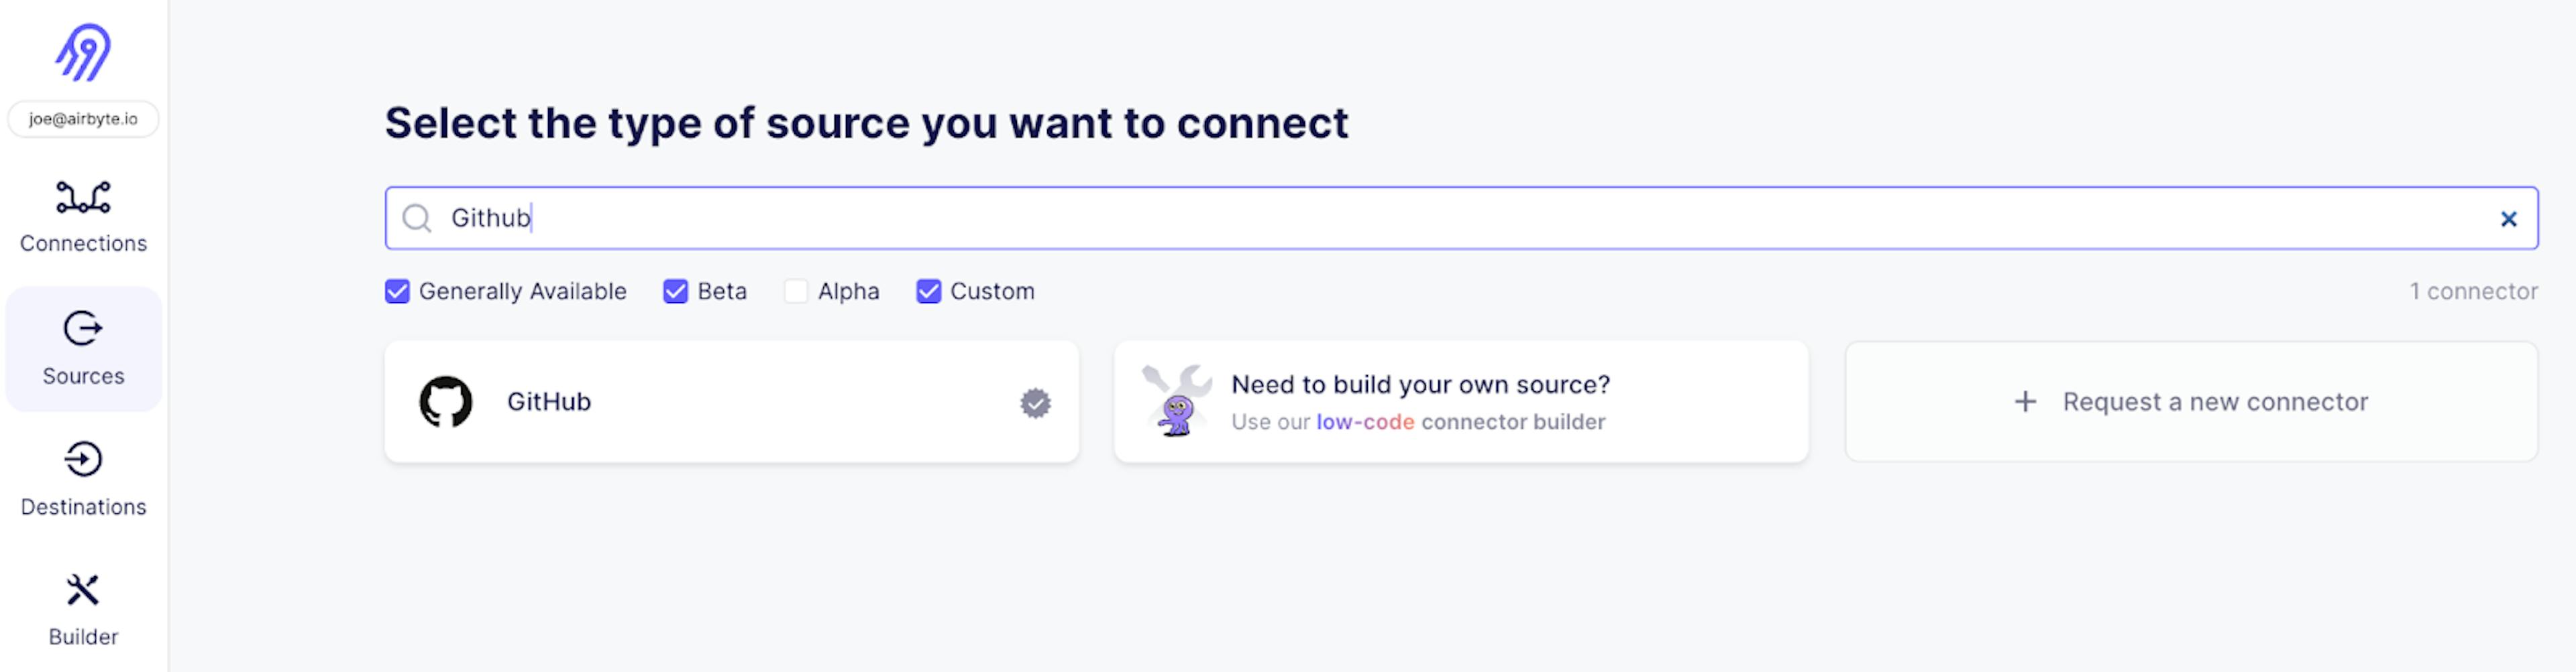The width and height of the screenshot is (2576, 672).
Task: Click the verified badge on GitHub card
Action: click(x=1035, y=403)
